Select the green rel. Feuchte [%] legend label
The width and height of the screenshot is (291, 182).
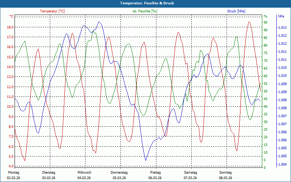(145, 11)
